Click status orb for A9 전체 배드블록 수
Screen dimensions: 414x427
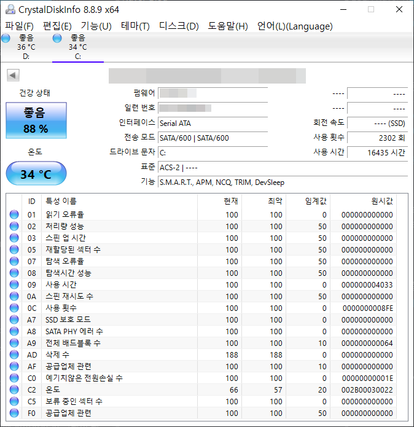(14, 343)
